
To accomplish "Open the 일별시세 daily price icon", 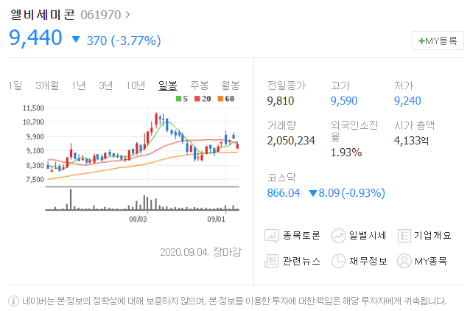I will click(338, 236).
